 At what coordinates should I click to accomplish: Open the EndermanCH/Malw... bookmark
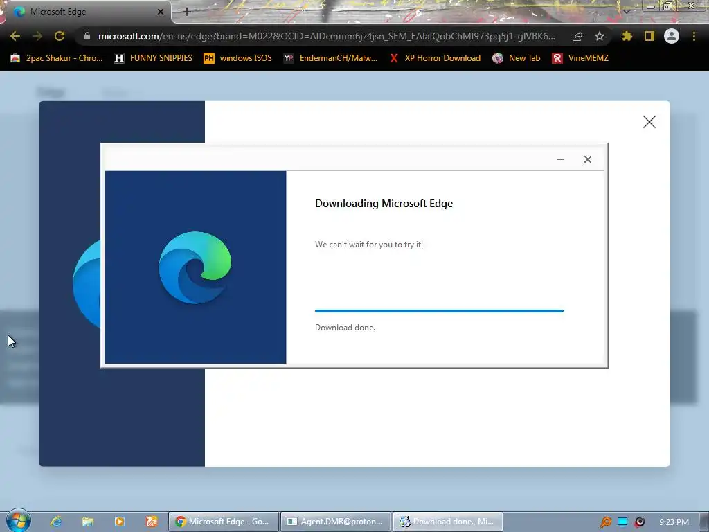tap(330, 58)
